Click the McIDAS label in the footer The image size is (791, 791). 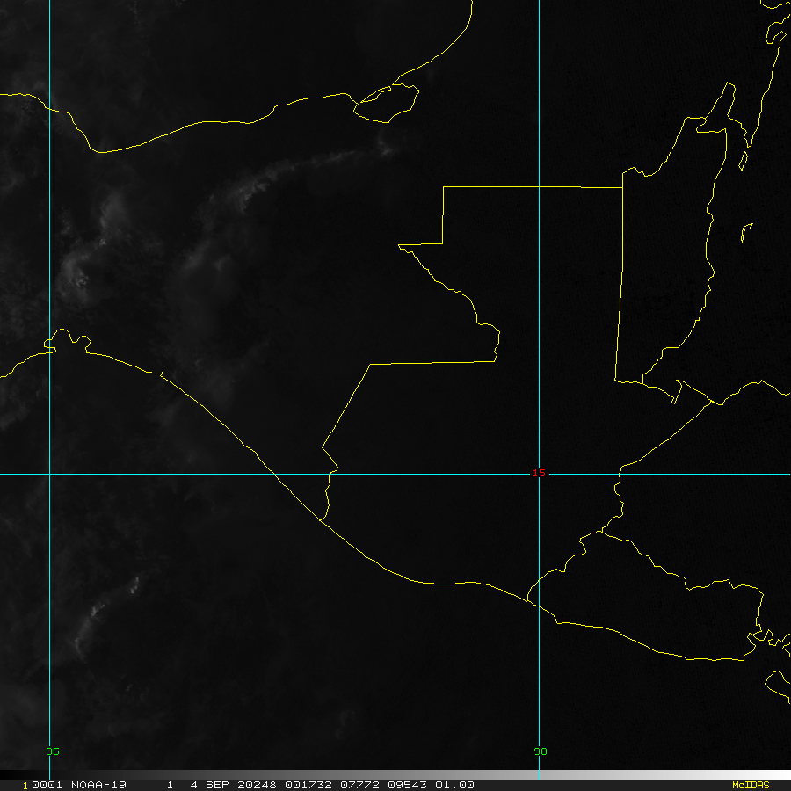750,785
